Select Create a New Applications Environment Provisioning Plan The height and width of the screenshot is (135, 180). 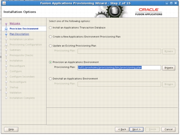[x=50, y=37]
